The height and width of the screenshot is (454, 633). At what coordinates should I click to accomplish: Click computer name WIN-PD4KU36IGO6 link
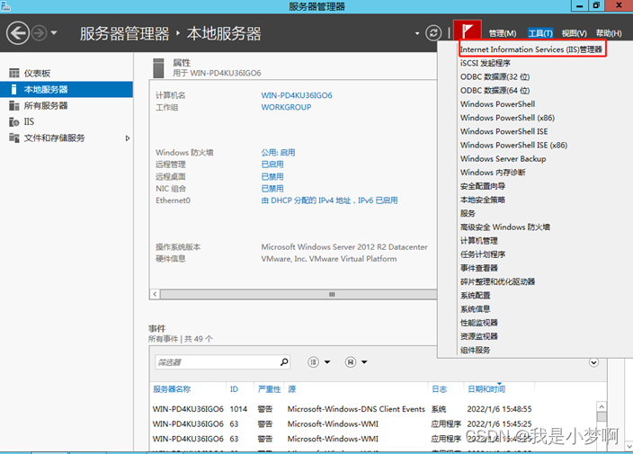point(297,95)
